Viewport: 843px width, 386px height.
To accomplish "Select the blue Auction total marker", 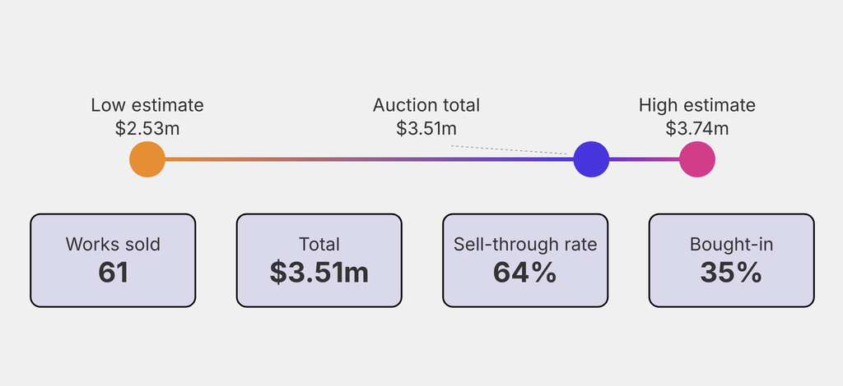I will (x=591, y=159).
